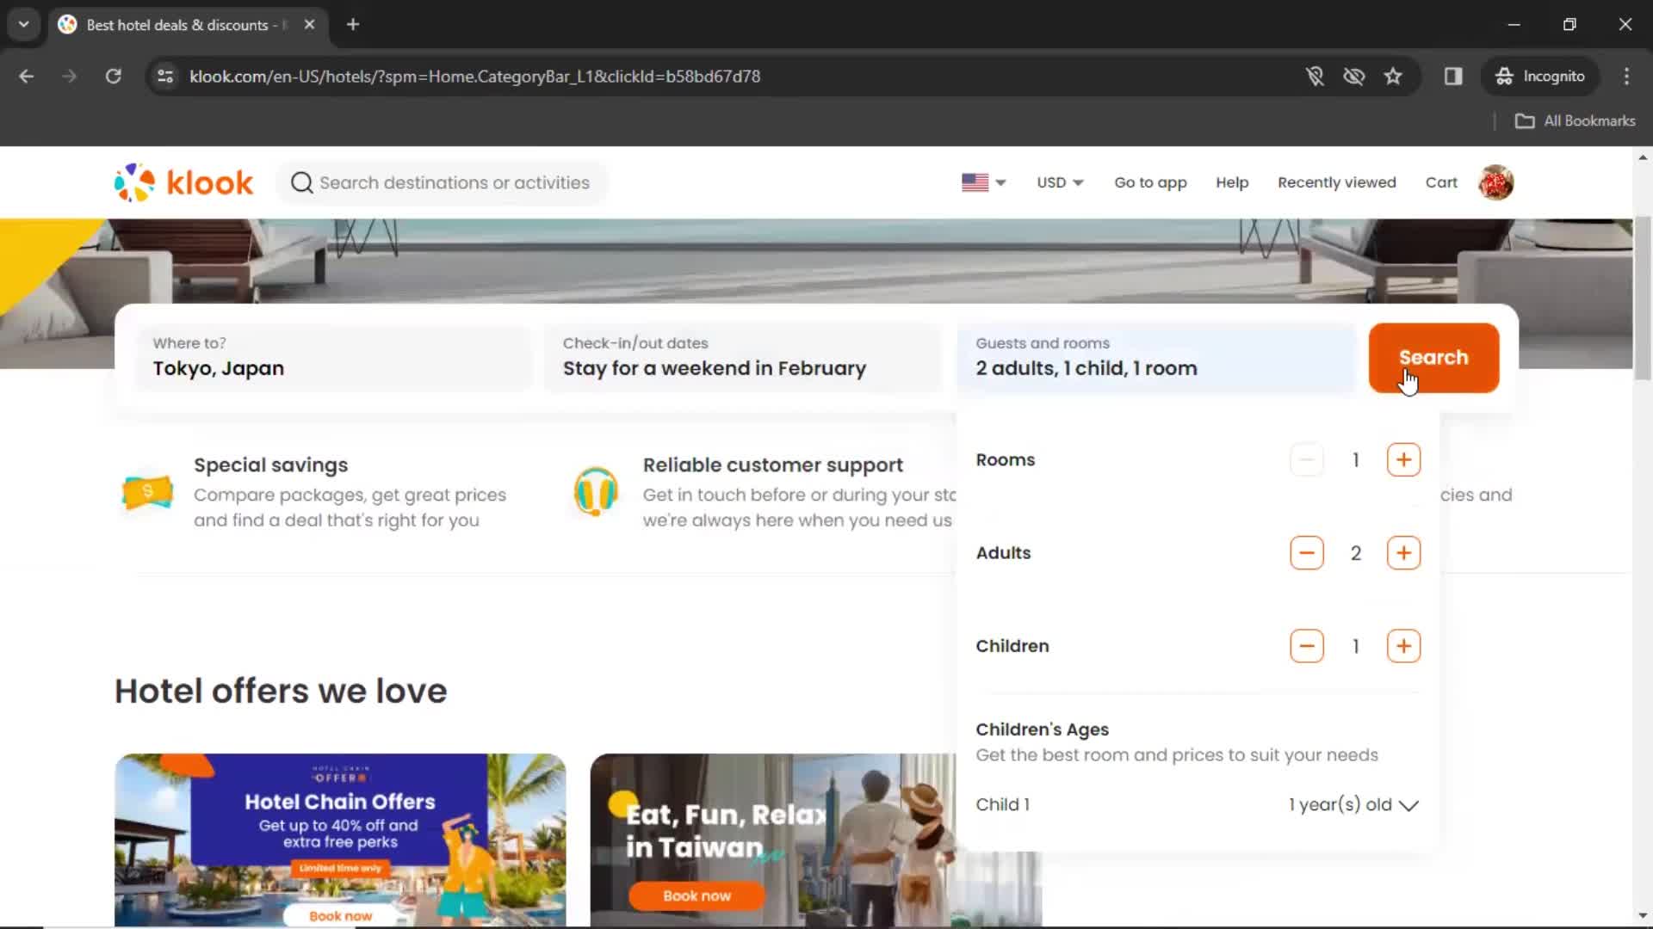
Task: Open All Bookmarks folder
Action: (x=1575, y=120)
